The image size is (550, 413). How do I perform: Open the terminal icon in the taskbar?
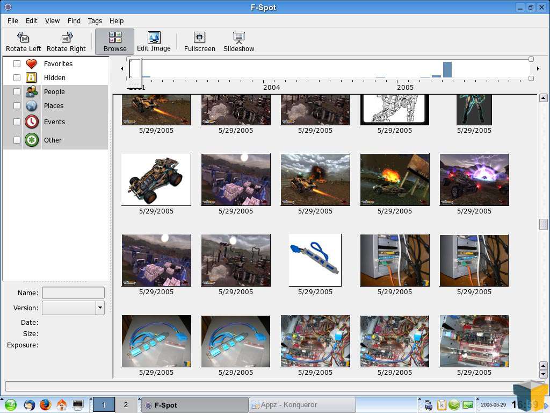[77, 404]
